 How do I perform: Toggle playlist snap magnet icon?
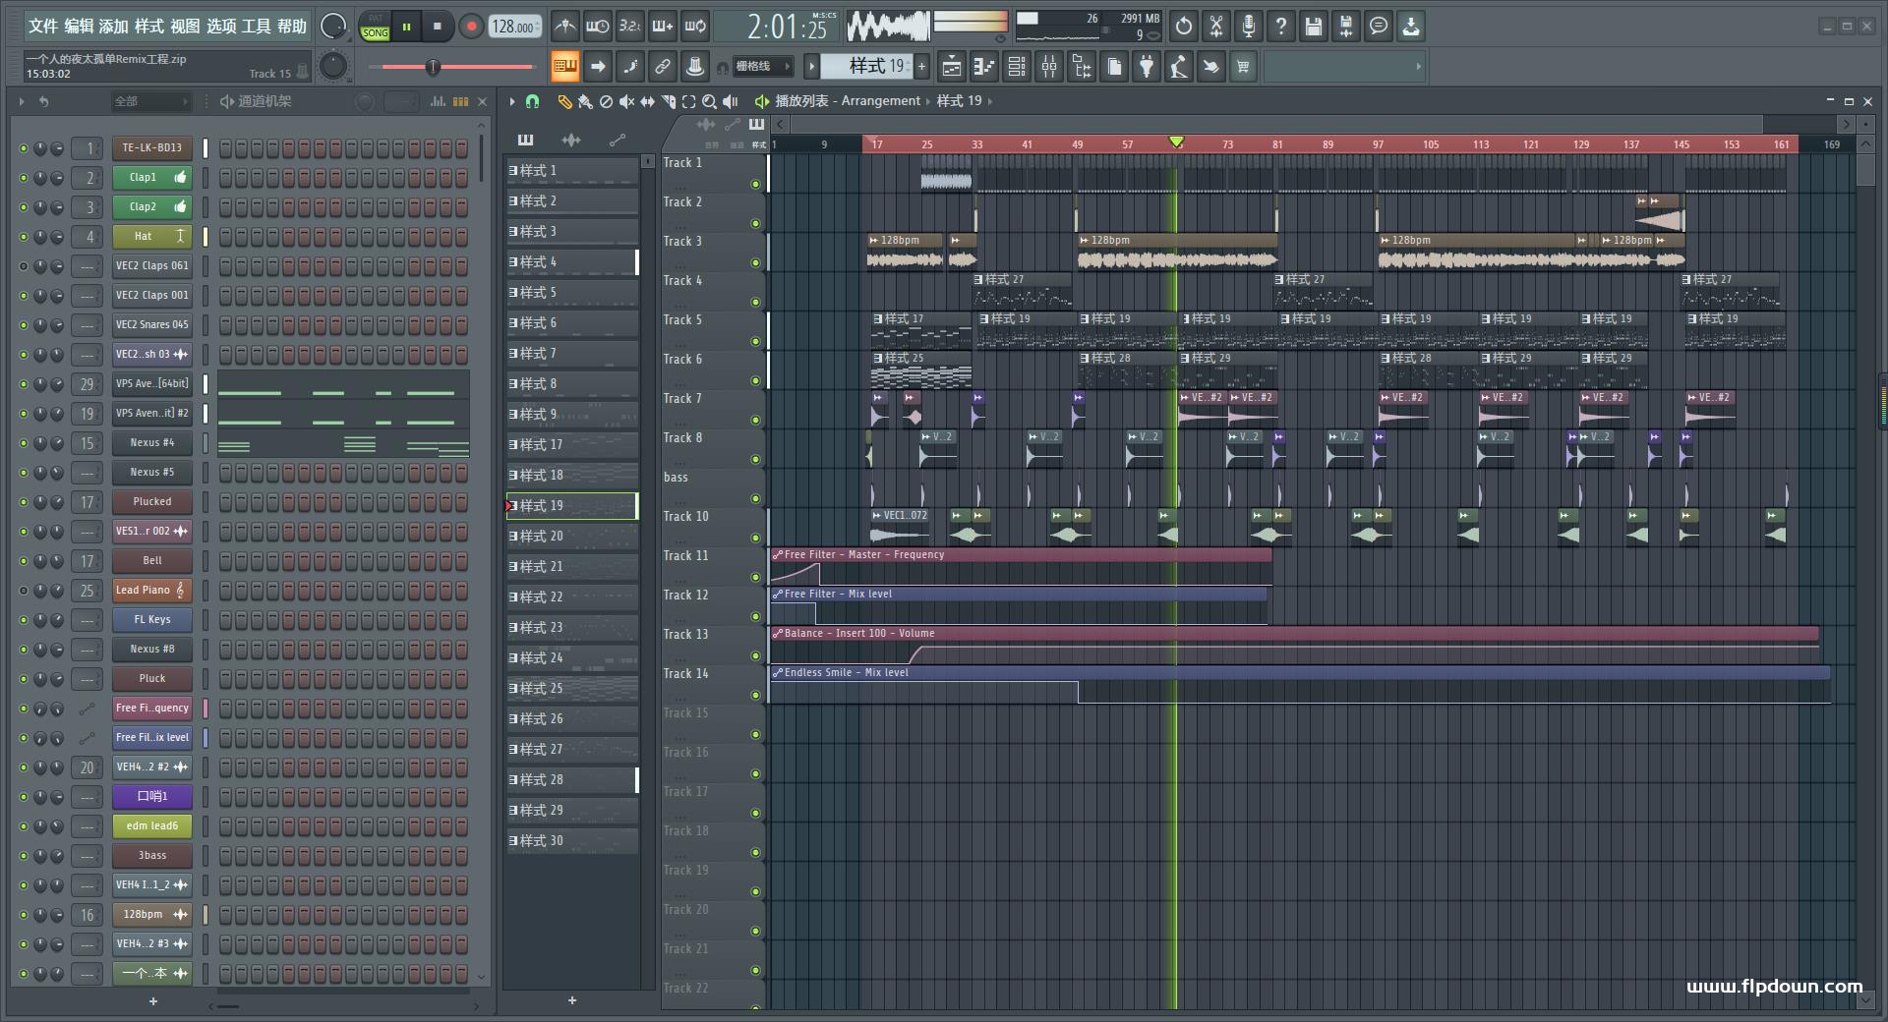pos(532,101)
